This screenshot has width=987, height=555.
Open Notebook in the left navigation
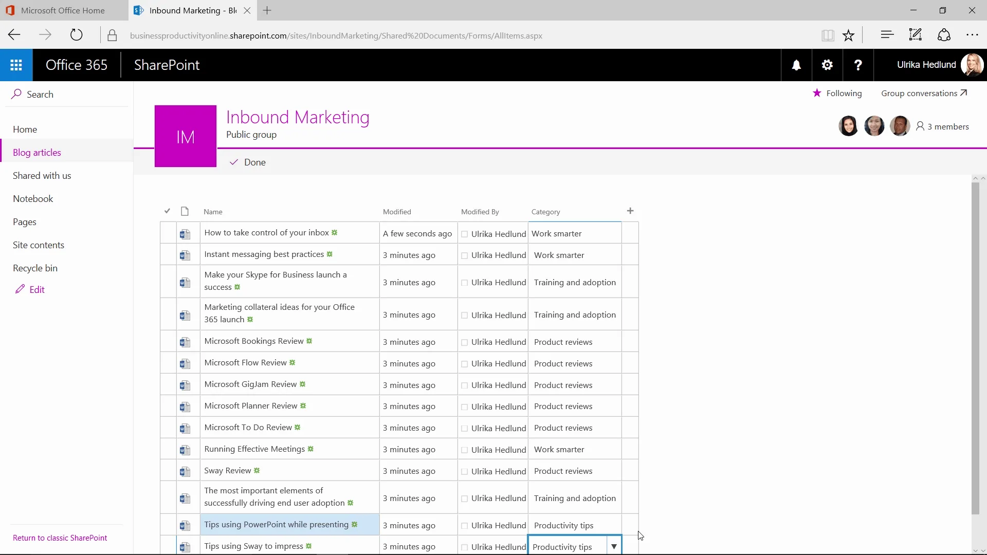pos(33,198)
